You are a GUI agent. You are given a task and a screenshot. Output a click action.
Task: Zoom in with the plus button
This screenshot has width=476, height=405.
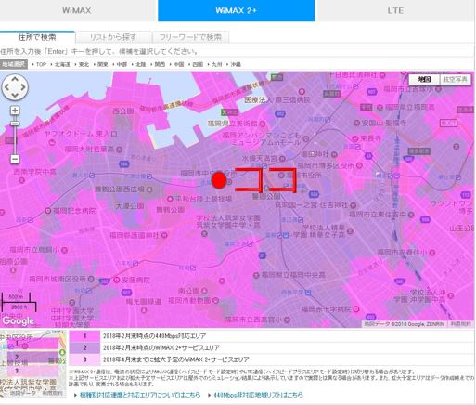pyautogui.click(x=15, y=111)
